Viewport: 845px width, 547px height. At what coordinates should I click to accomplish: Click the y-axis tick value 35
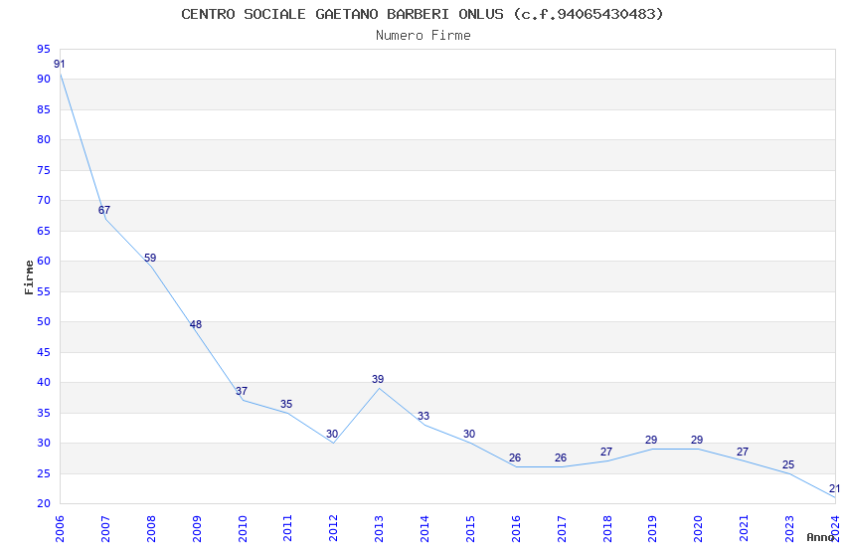(x=44, y=413)
